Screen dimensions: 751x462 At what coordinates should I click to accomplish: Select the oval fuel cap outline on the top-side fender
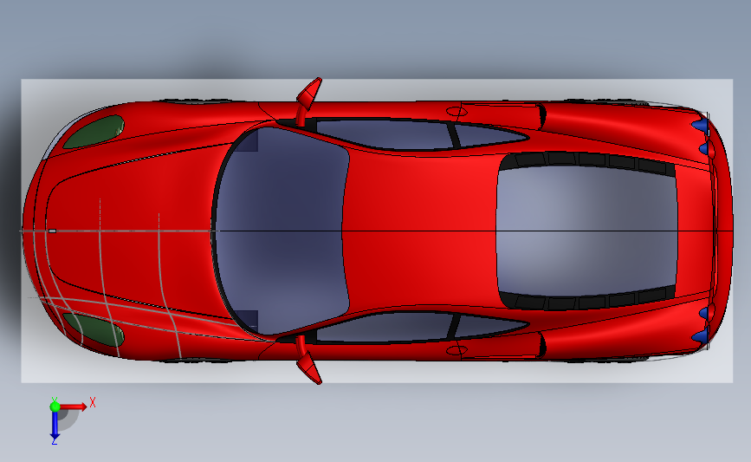[456, 112]
